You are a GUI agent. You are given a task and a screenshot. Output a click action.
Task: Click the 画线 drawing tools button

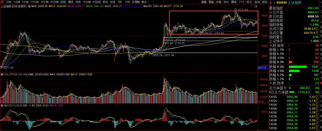pos(234,2)
